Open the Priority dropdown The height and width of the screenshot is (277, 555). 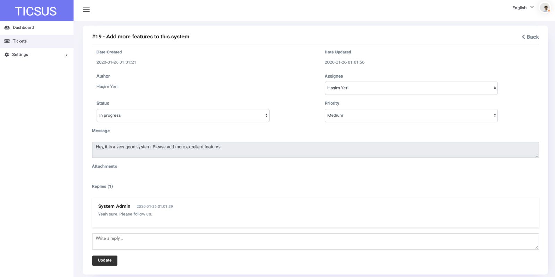pos(411,116)
